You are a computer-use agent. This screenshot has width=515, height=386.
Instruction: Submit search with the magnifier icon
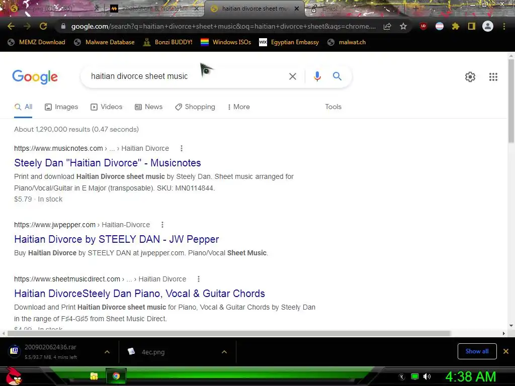point(337,76)
